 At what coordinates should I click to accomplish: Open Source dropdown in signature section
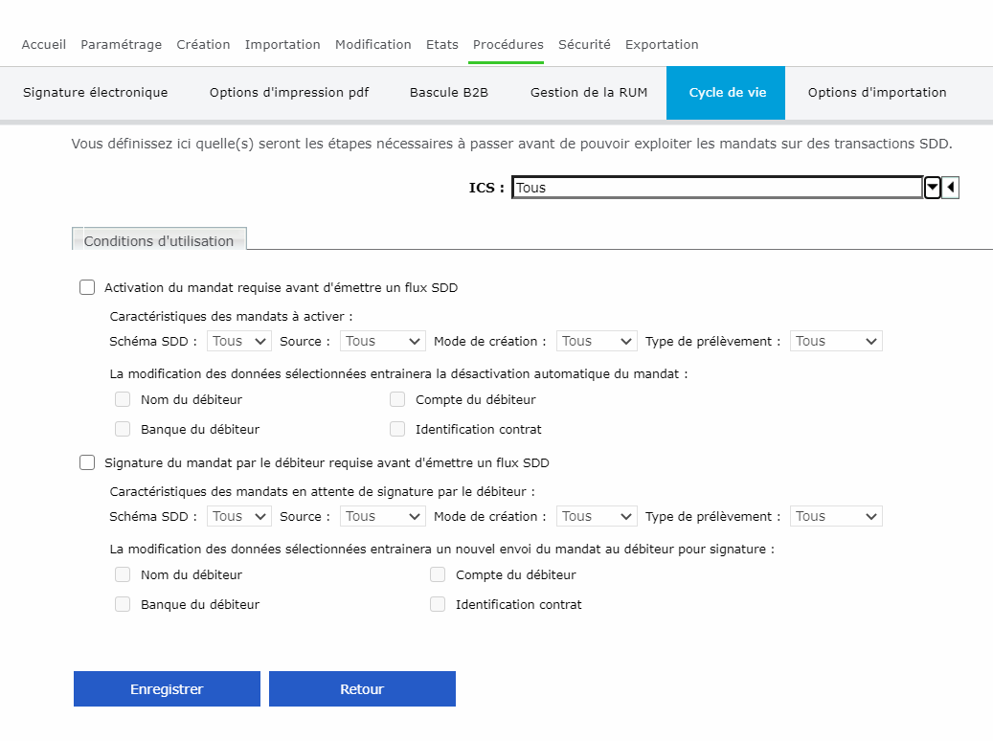click(382, 516)
